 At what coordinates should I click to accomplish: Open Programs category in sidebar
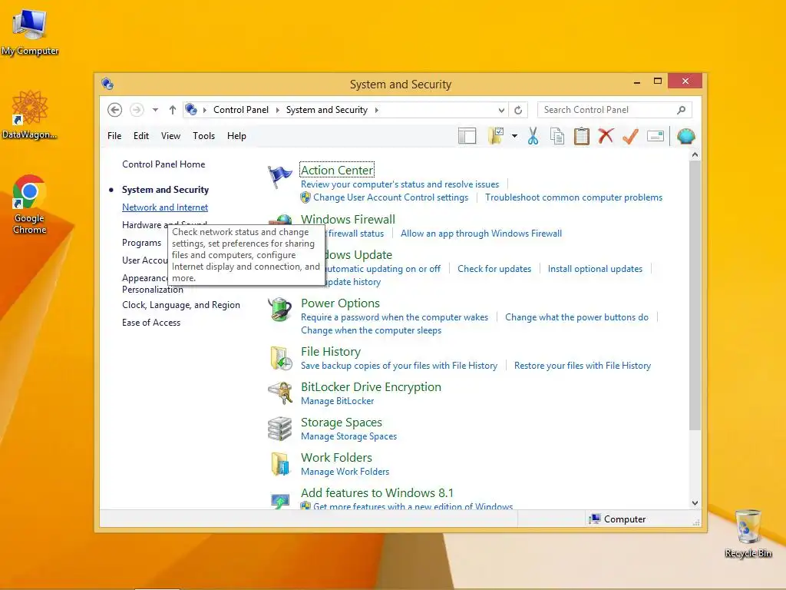141,243
